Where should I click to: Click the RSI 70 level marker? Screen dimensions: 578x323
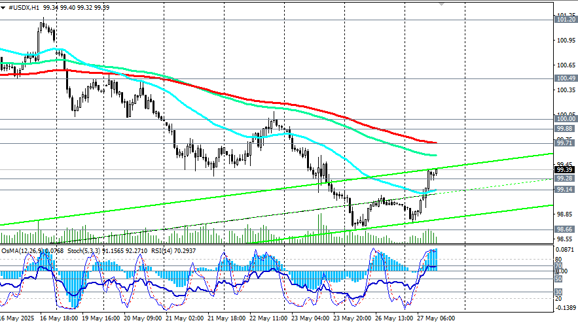point(558,265)
